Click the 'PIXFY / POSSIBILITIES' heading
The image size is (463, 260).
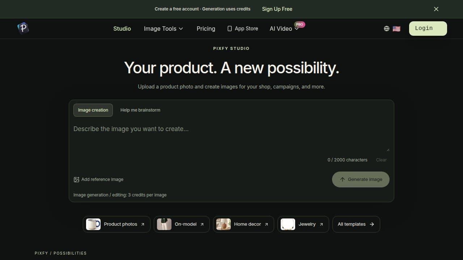point(61,253)
